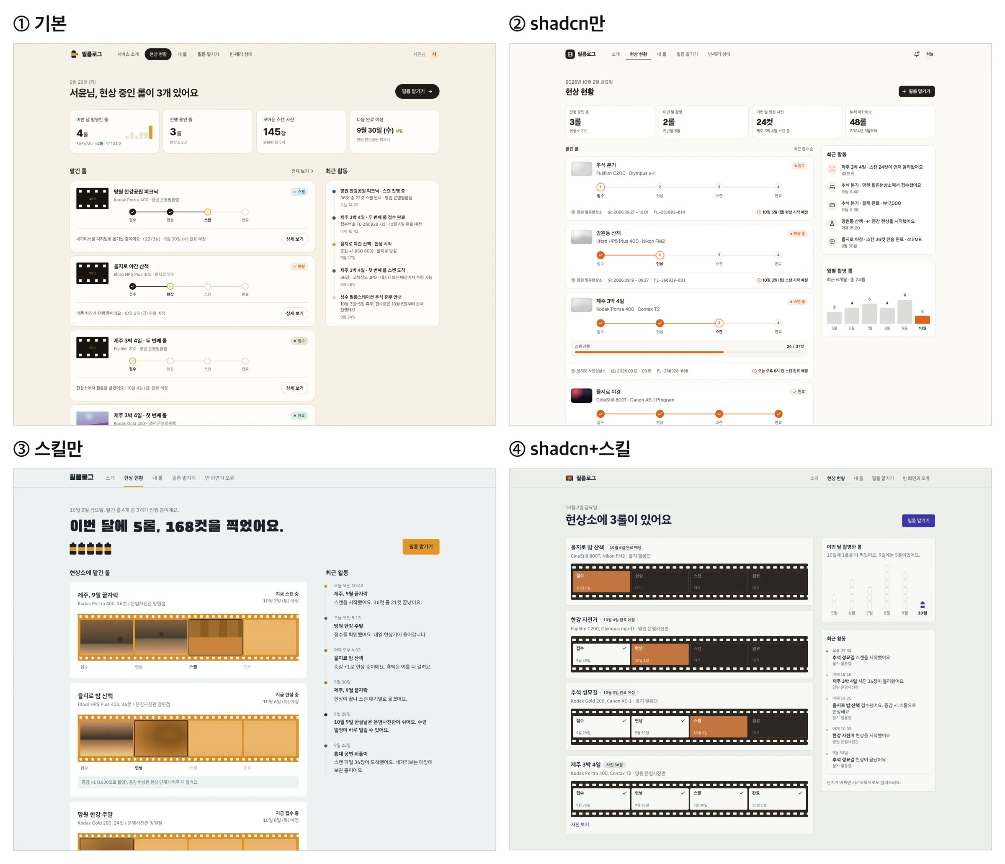Viewport: 1005px width, 864px height.
Task: Click the film logo icon in panel ④ shadcn+스킬
Action: (569, 478)
